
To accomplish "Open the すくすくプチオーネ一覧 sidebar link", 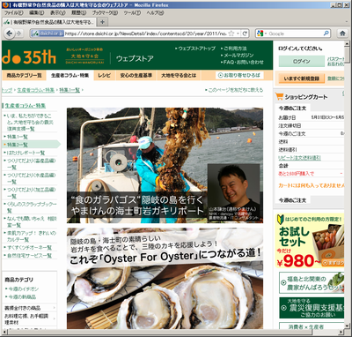I will (x=29, y=248).
